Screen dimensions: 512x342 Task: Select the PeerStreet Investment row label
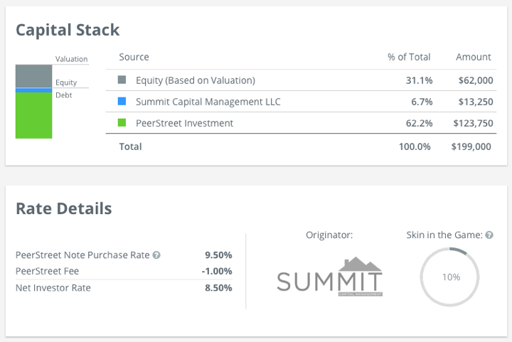[184, 123]
